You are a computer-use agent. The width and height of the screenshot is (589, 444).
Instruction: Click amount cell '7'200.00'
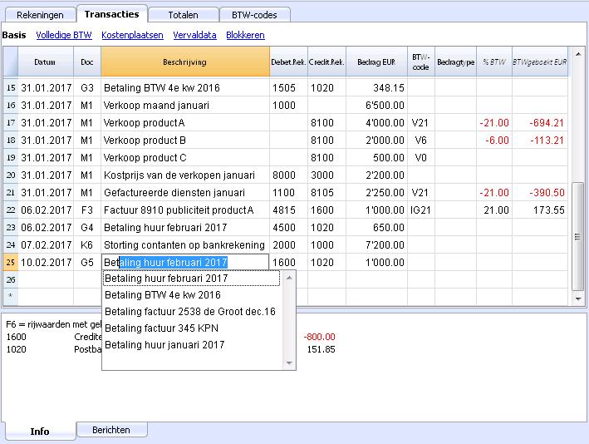click(x=377, y=245)
